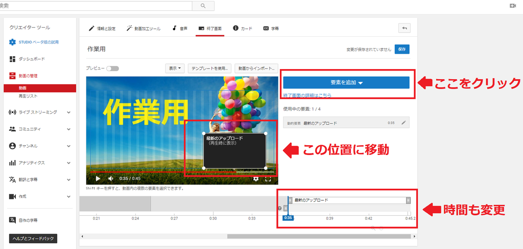Screen dimensions: 523x249
Task: Click the コミュニティ people icon
Action: [12, 129]
